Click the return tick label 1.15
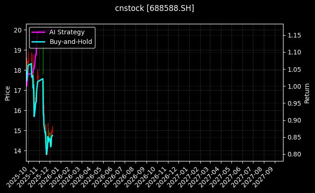 click(294, 36)
